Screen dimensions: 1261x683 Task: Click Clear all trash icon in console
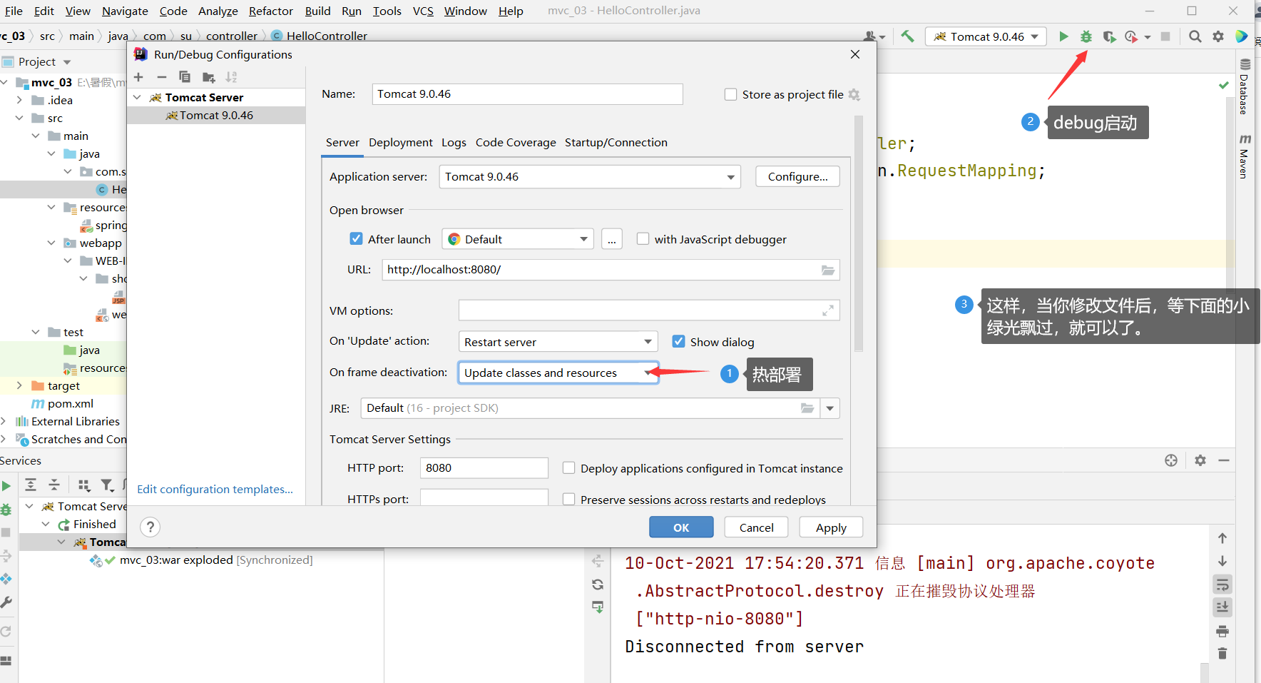[1222, 653]
